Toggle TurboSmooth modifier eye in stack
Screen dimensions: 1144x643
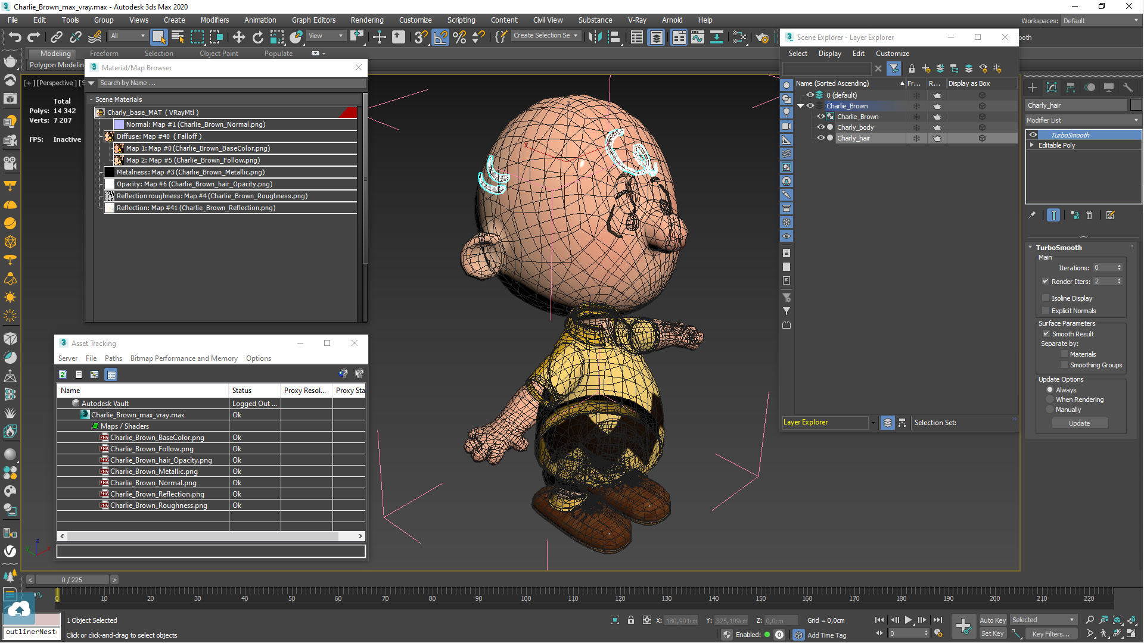1033,135
